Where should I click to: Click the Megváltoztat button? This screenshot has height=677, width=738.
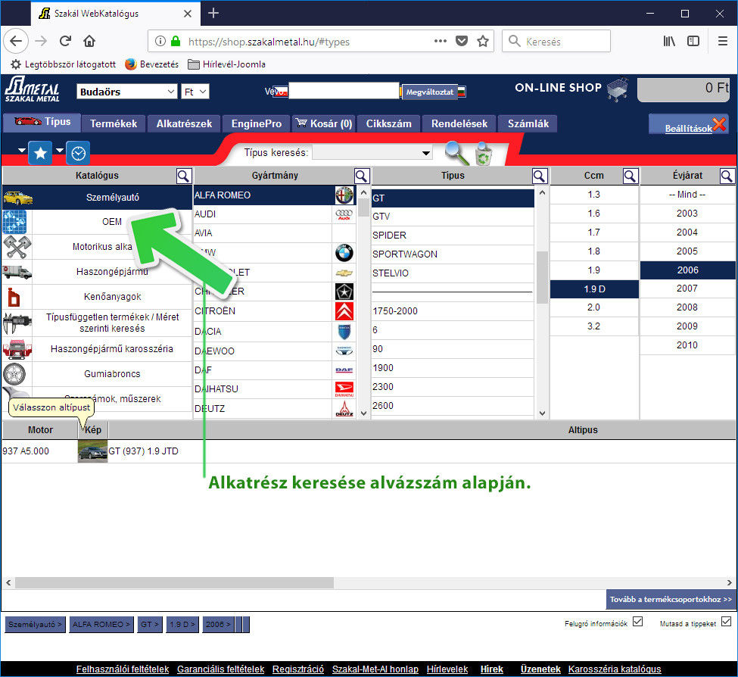tap(430, 92)
